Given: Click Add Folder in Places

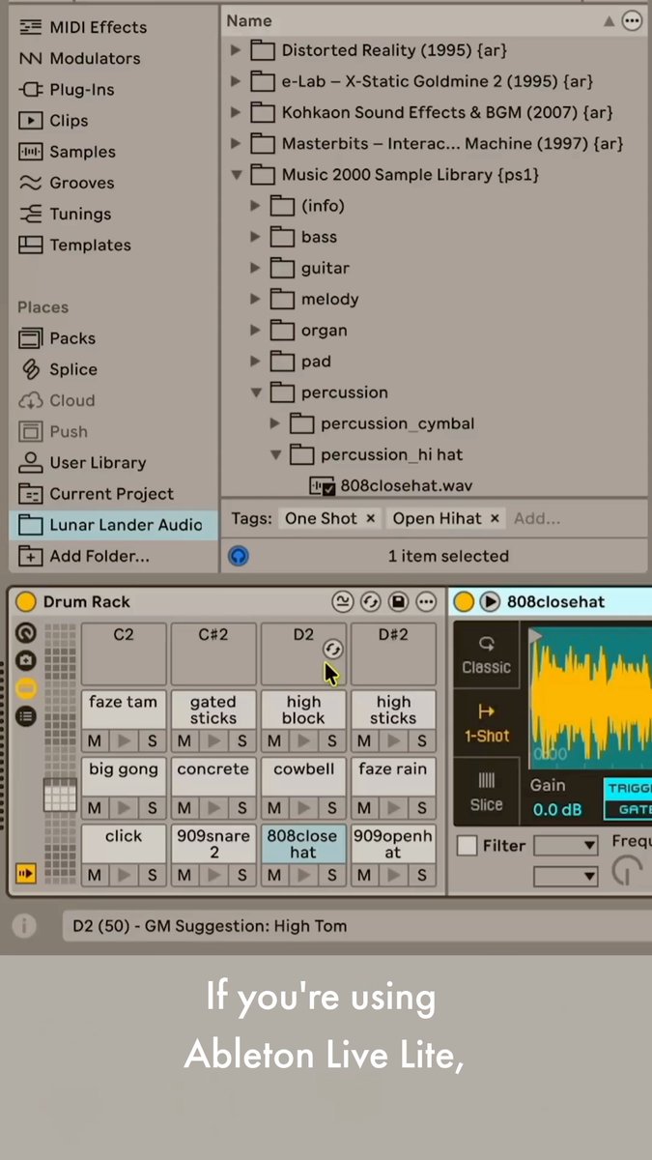Looking at the screenshot, I should pyautogui.click(x=85, y=556).
